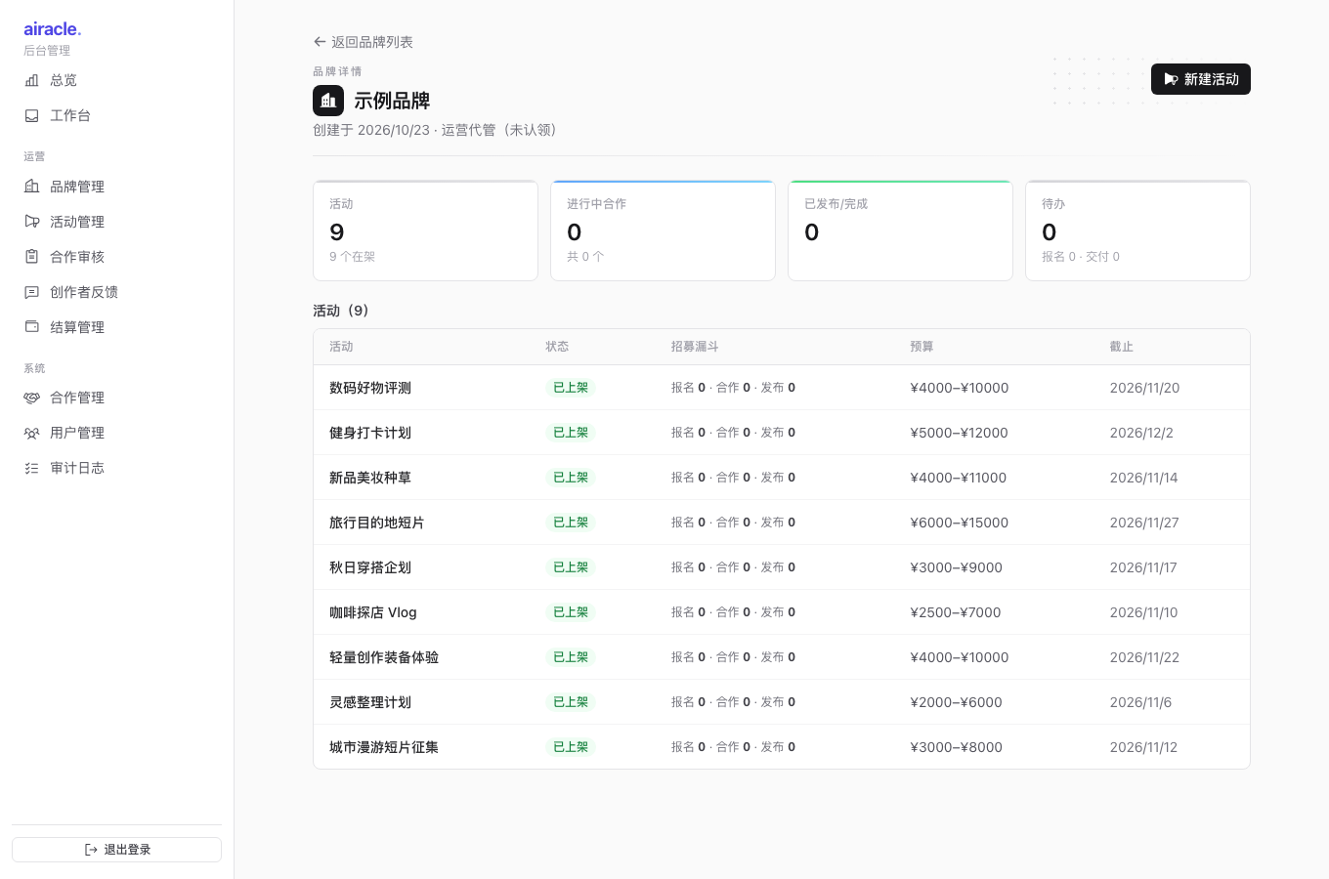Click the back arrow beside 返回品牌列表

click(x=320, y=42)
